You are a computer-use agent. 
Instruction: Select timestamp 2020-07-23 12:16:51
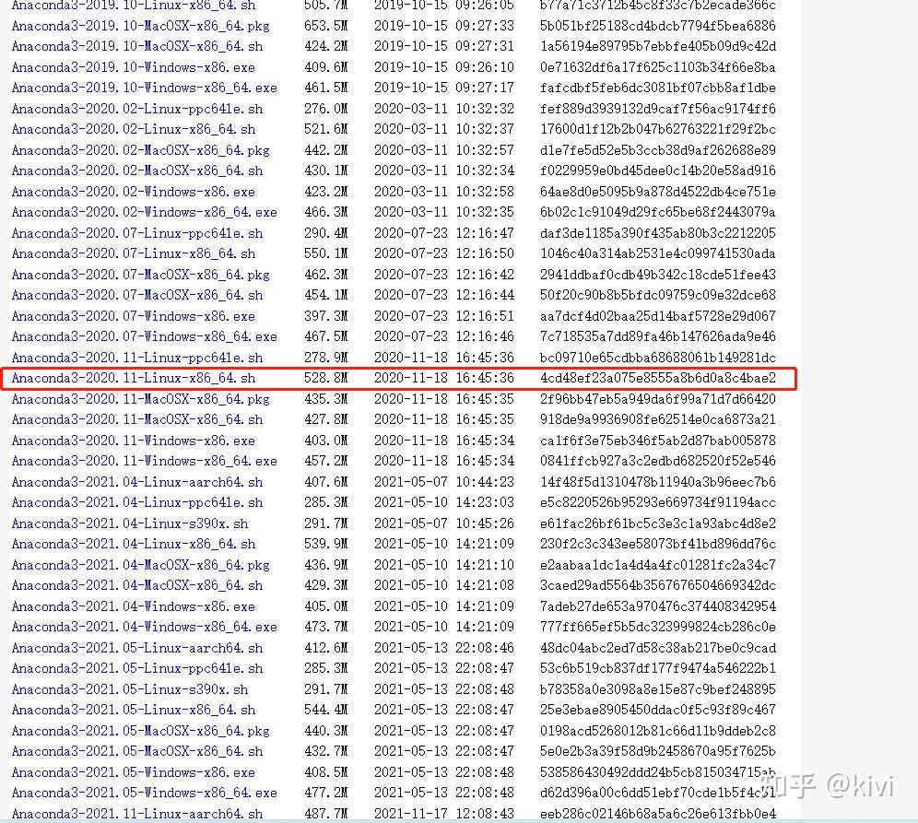(x=443, y=316)
